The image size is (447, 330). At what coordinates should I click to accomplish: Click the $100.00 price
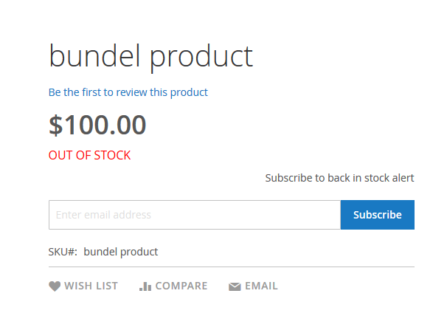point(97,125)
